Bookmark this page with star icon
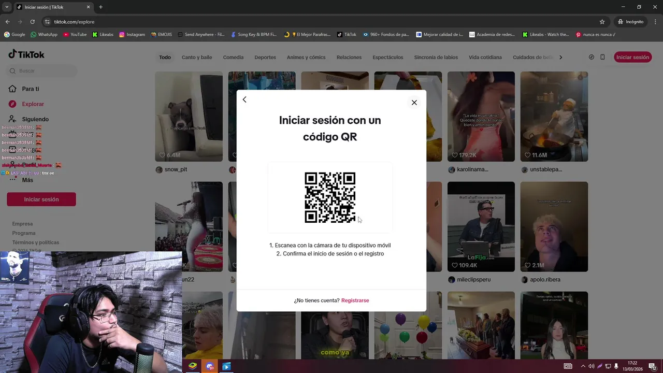The height and width of the screenshot is (373, 663). 602,22
